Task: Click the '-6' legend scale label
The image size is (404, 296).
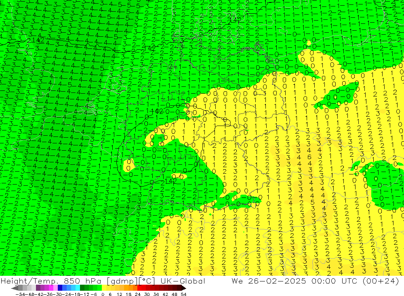Action: tap(94, 294)
